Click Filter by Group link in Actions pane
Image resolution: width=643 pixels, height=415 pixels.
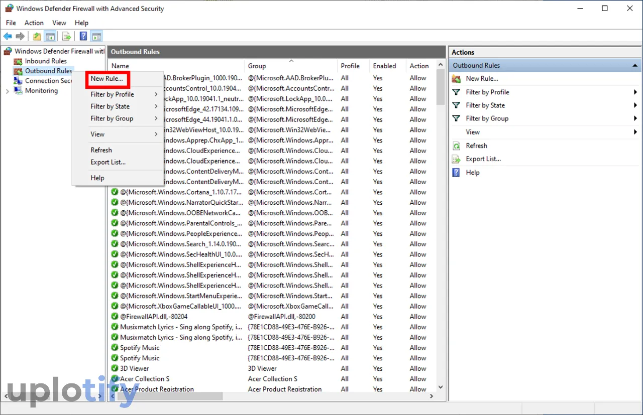487,118
